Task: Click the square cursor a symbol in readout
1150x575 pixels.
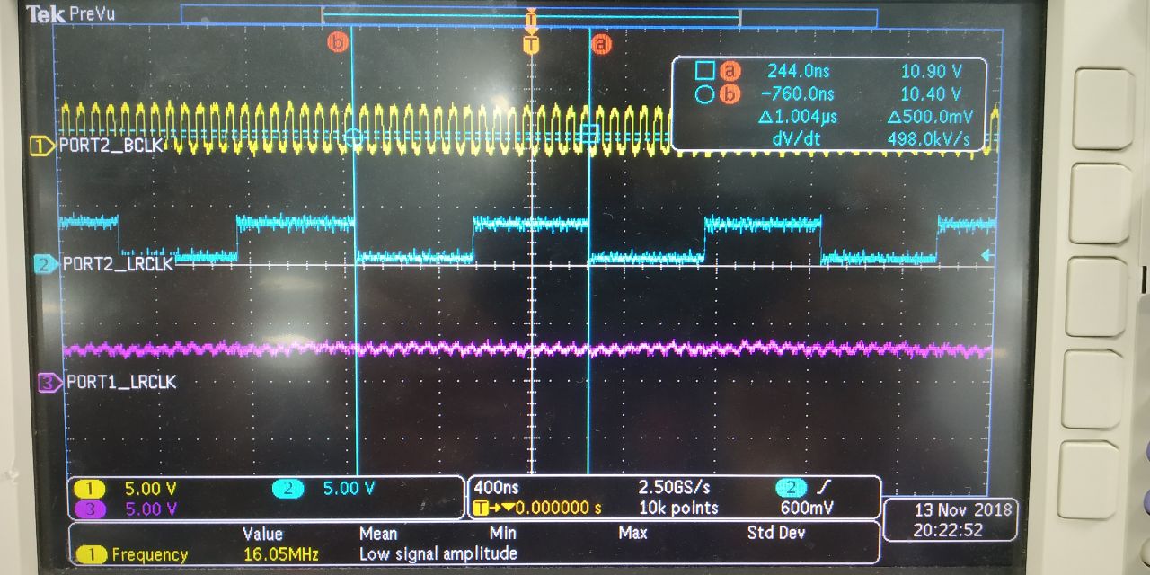Action: 705,70
